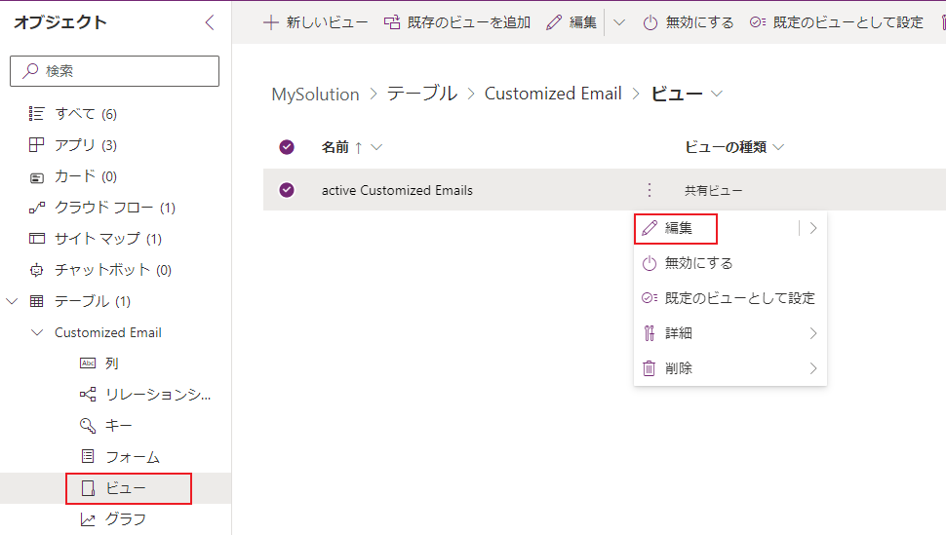
Task: Click the 共有ビュー cell text
Action: 713,191
